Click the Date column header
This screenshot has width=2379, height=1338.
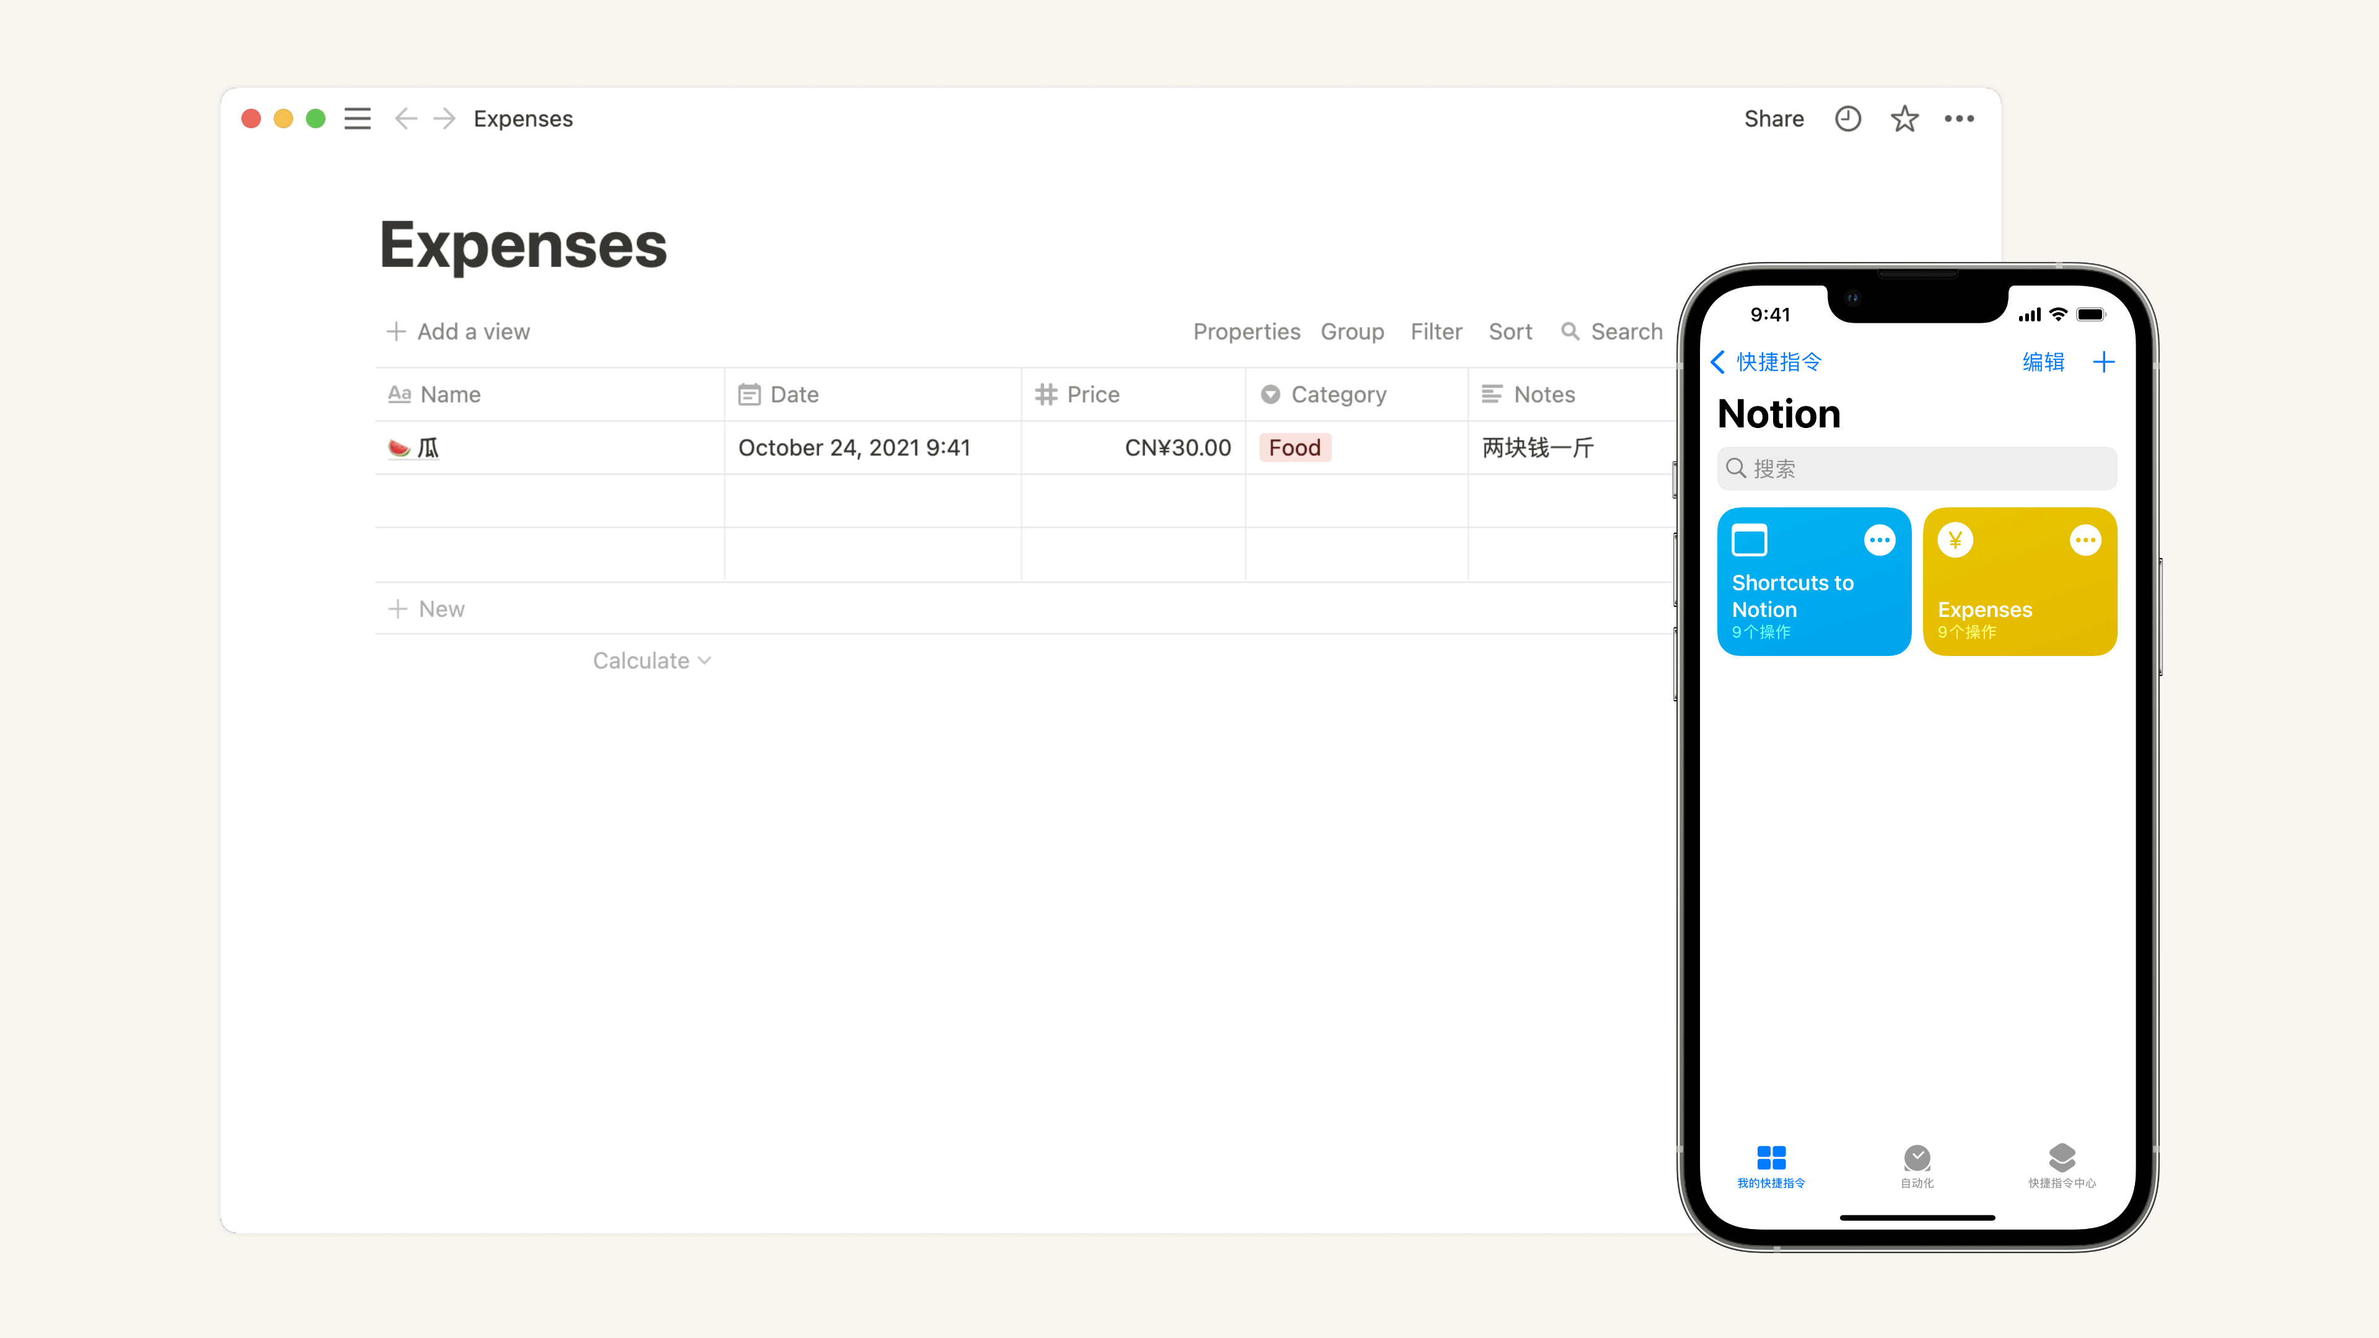click(x=873, y=395)
